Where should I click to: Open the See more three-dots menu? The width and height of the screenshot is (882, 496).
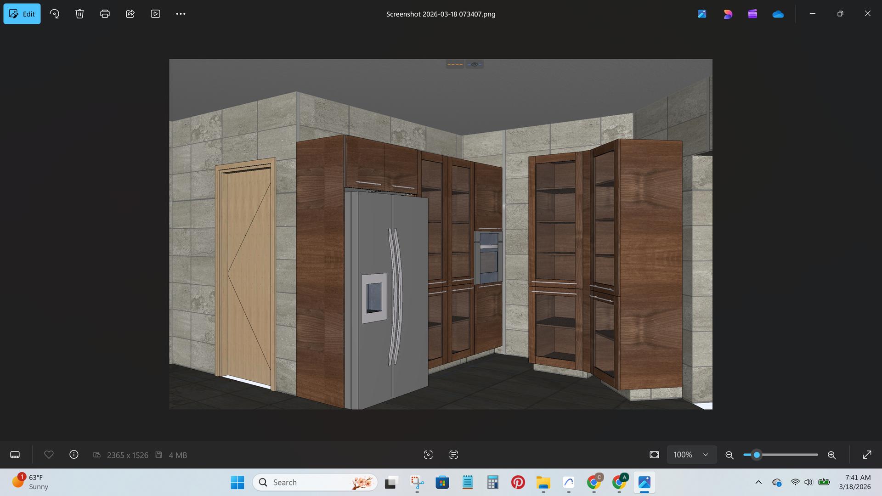click(x=181, y=14)
